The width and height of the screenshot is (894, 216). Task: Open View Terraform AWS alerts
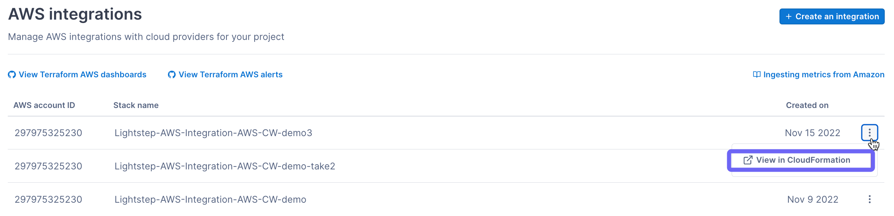coord(230,74)
